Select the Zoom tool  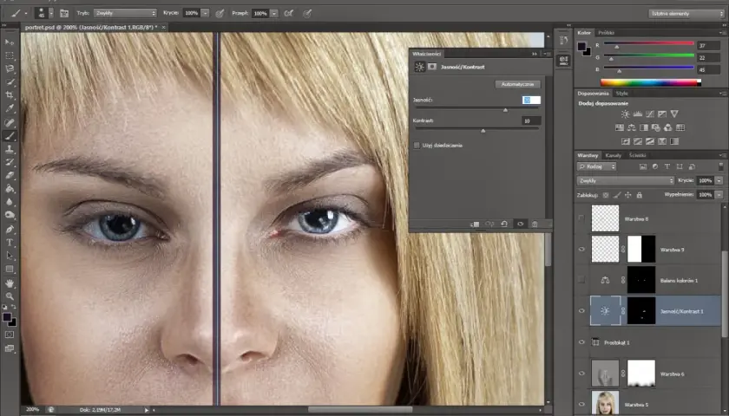[x=10, y=296]
